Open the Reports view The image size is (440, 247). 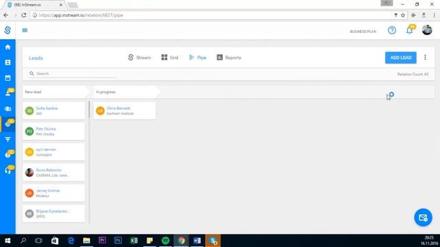pos(229,58)
